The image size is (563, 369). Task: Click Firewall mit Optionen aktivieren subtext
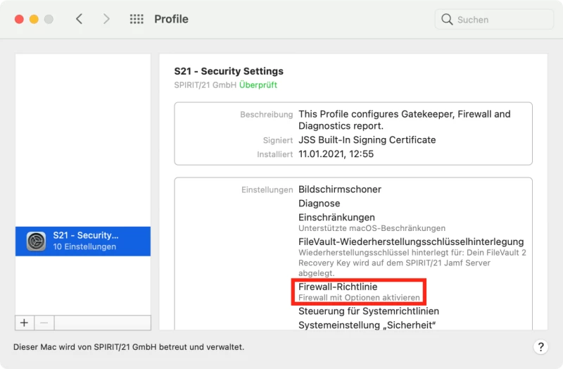click(359, 297)
